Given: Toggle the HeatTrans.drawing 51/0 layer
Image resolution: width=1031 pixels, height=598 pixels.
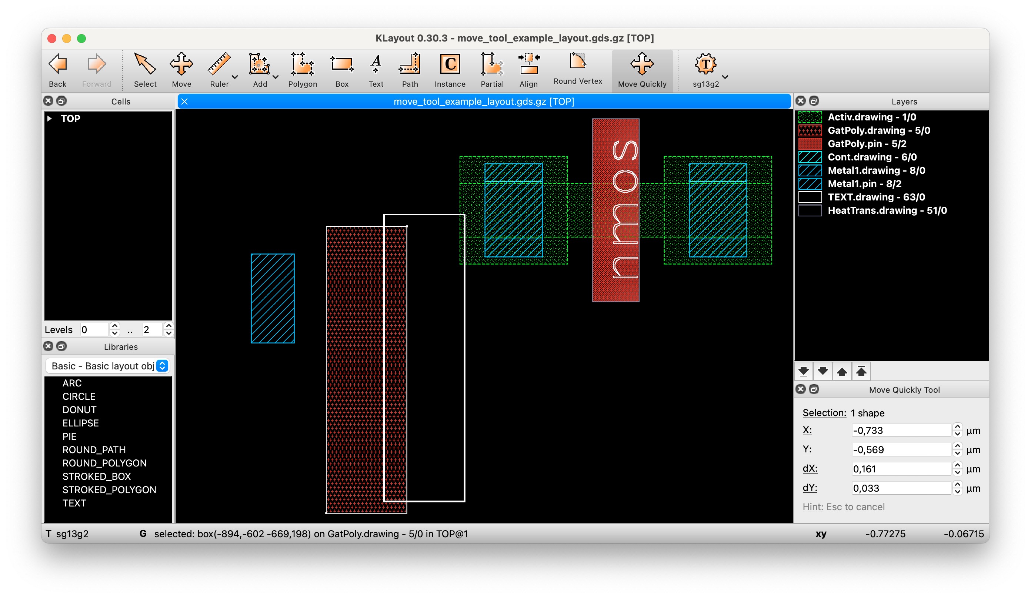Looking at the screenshot, I should tap(887, 210).
